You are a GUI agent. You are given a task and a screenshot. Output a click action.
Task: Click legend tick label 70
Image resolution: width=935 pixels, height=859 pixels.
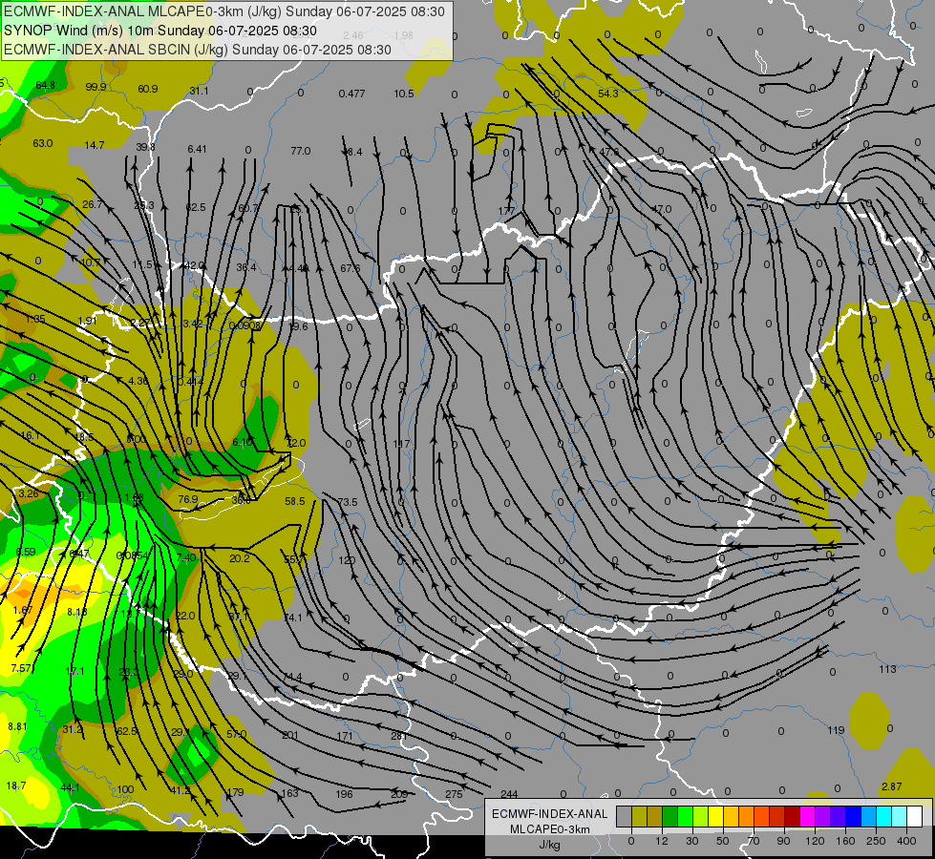point(754,841)
